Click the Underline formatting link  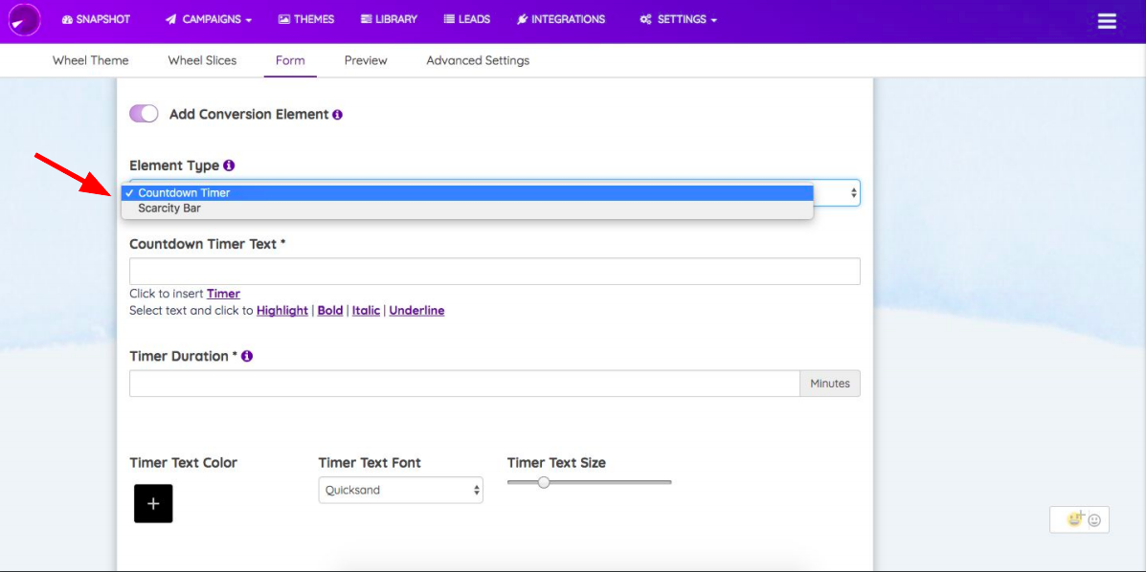416,311
